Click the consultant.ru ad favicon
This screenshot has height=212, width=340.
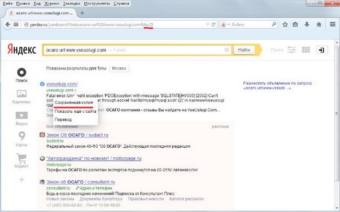click(42, 182)
